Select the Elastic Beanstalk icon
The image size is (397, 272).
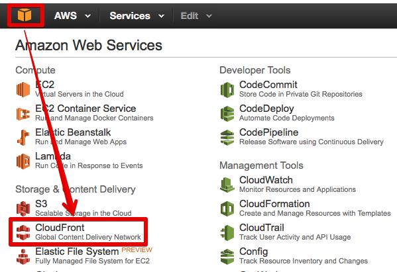(x=23, y=138)
